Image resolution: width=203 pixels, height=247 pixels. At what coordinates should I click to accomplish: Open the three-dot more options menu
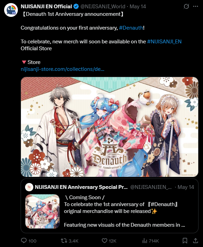click(x=195, y=7)
